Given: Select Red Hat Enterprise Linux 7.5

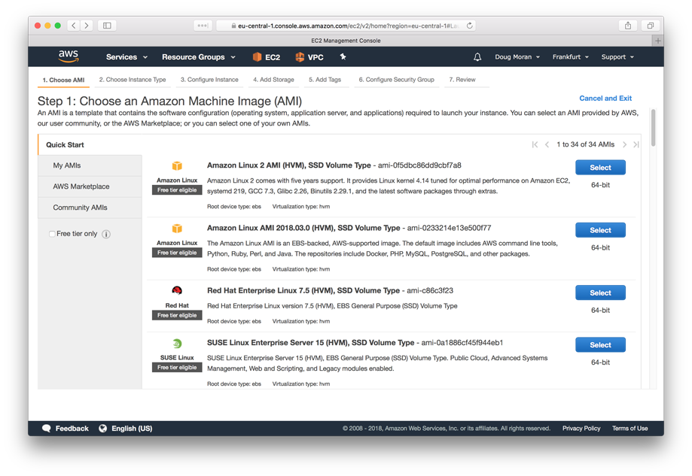Looking at the screenshot, I should pyautogui.click(x=600, y=293).
